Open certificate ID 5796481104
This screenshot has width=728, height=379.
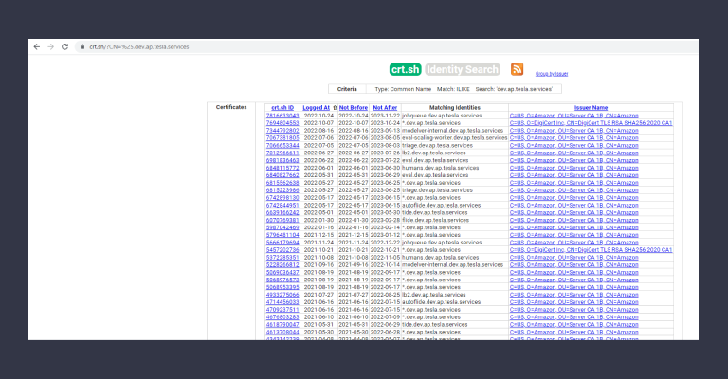tap(282, 235)
